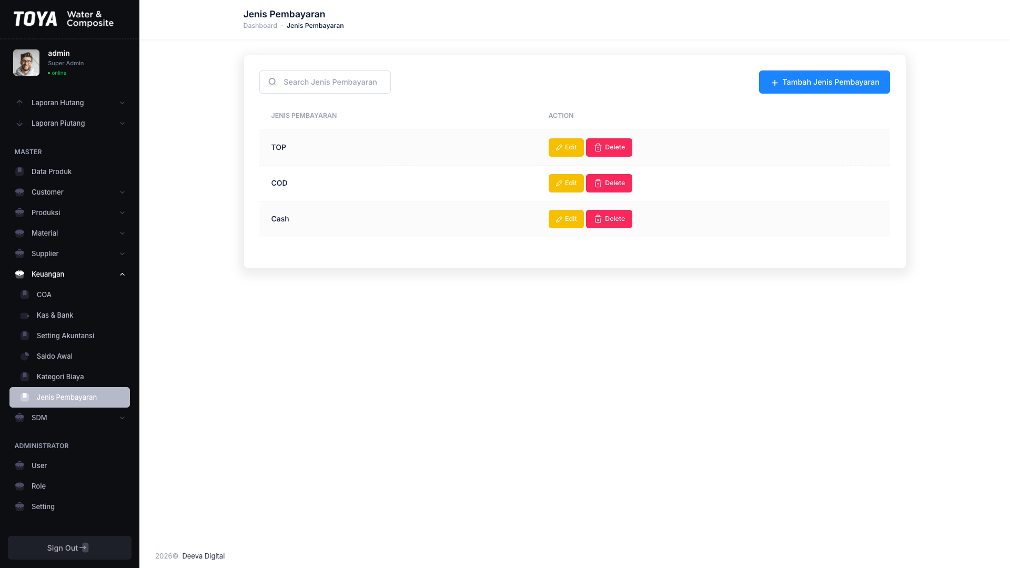Viewport: 1010px width, 568px height.
Task: Click the SDM briefcase icon
Action: pos(19,418)
